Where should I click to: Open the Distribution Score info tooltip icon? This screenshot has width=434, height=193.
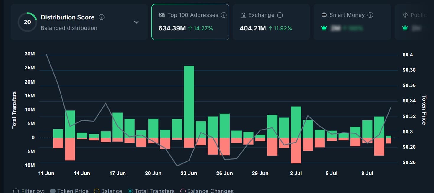click(101, 17)
